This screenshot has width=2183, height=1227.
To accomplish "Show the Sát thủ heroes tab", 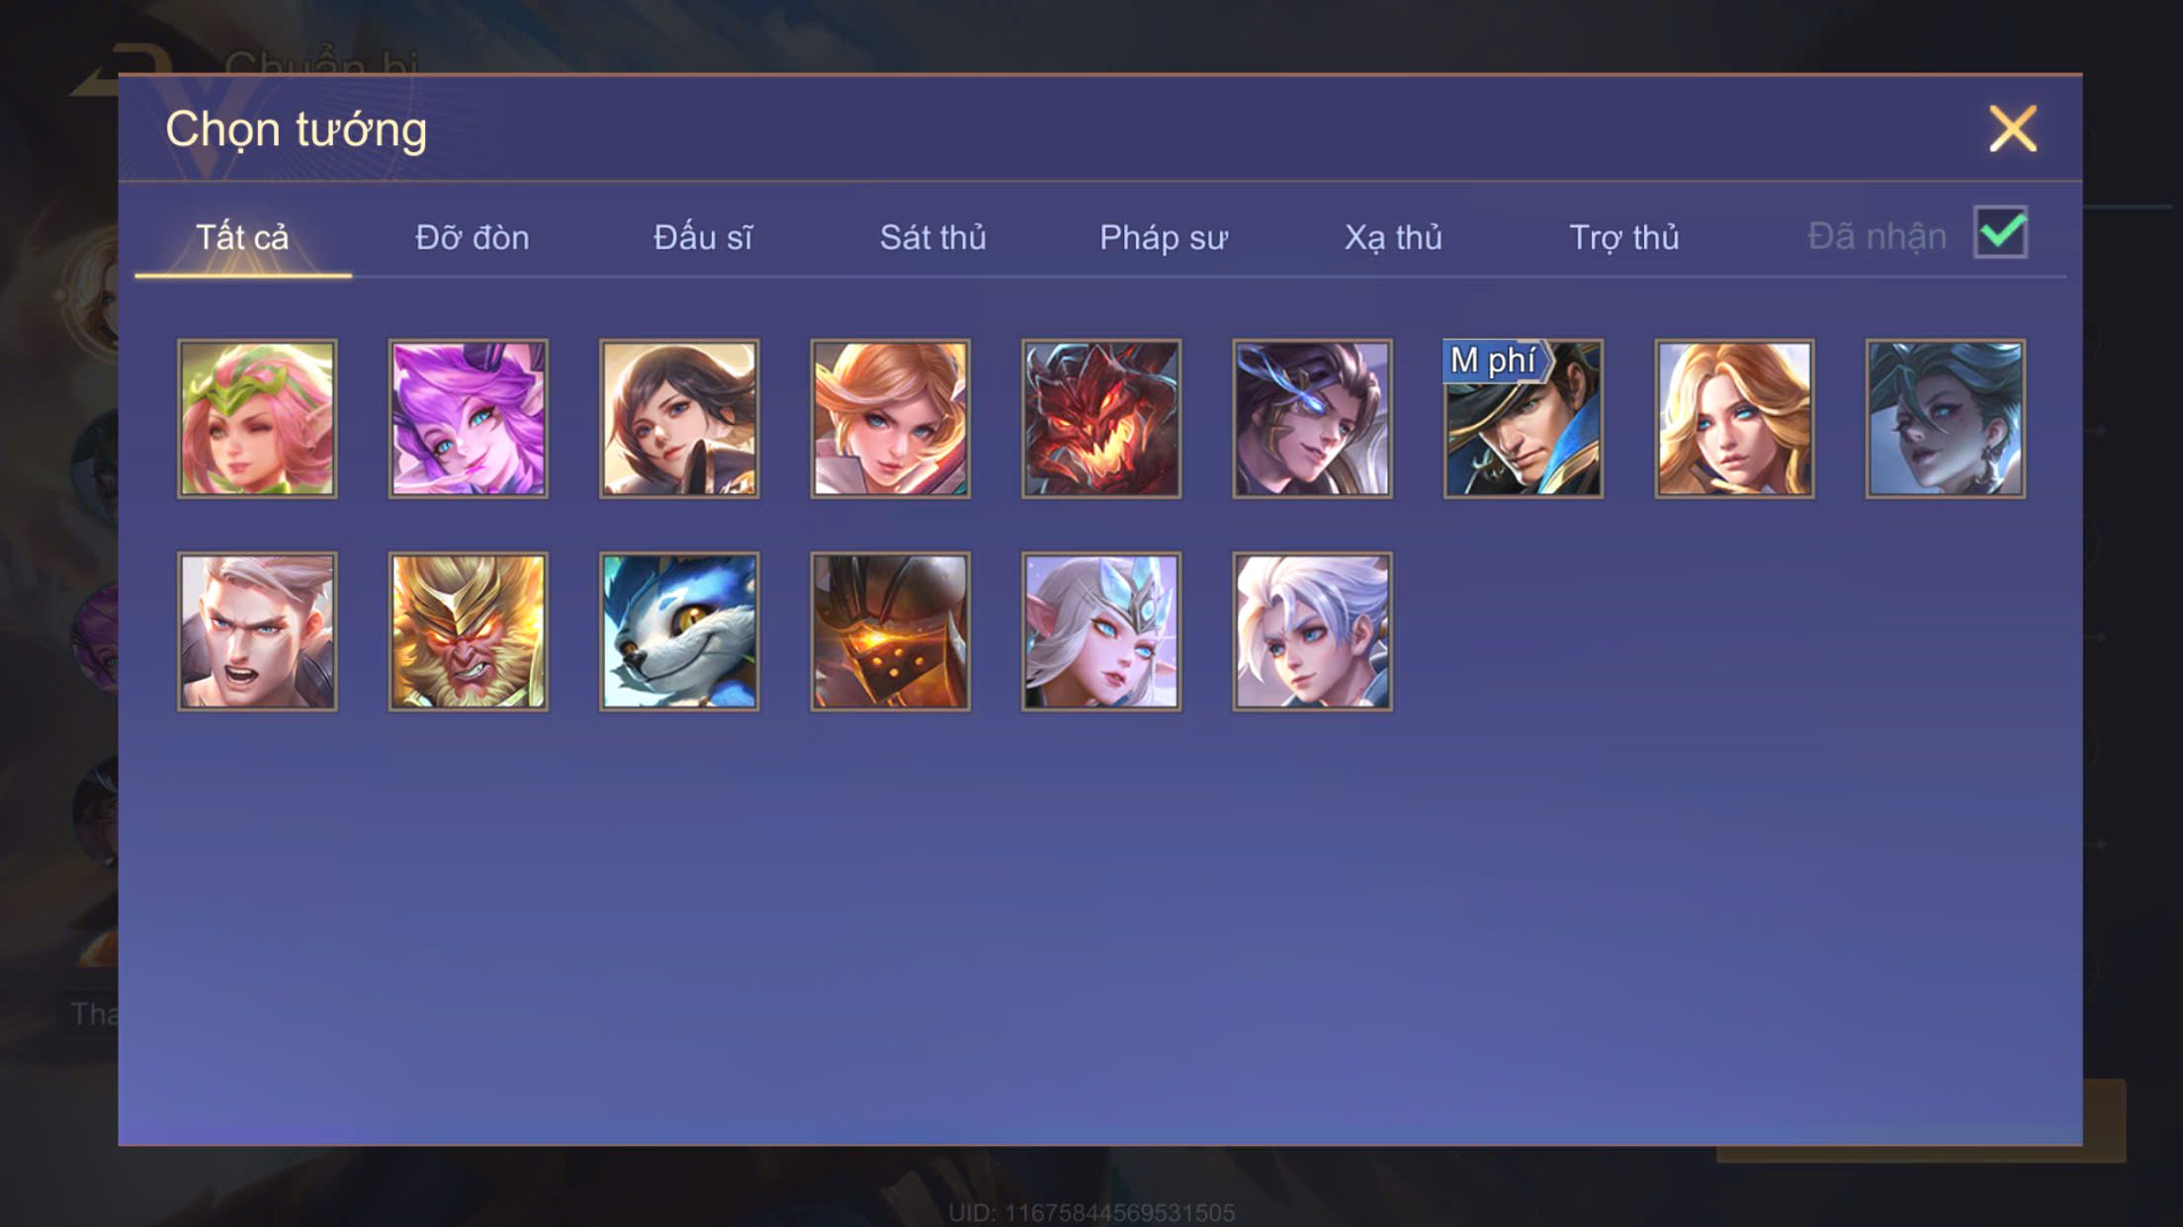I will point(933,237).
